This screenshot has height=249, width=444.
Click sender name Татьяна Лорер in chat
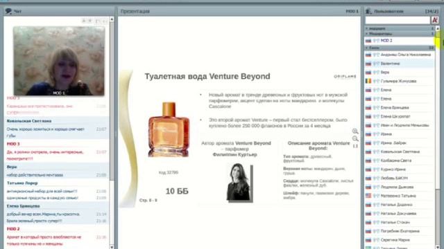22,183
